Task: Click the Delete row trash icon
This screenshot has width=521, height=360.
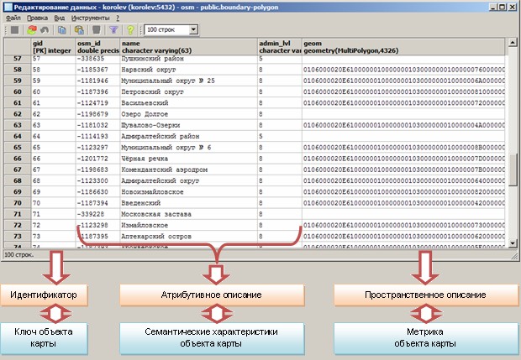Action: point(97,29)
